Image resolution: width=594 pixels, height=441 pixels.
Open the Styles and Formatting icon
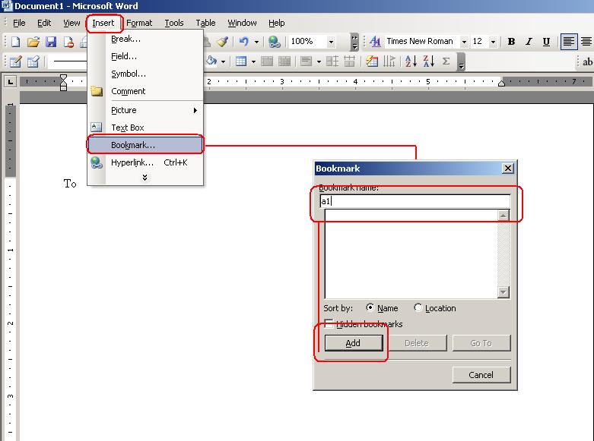(375, 41)
